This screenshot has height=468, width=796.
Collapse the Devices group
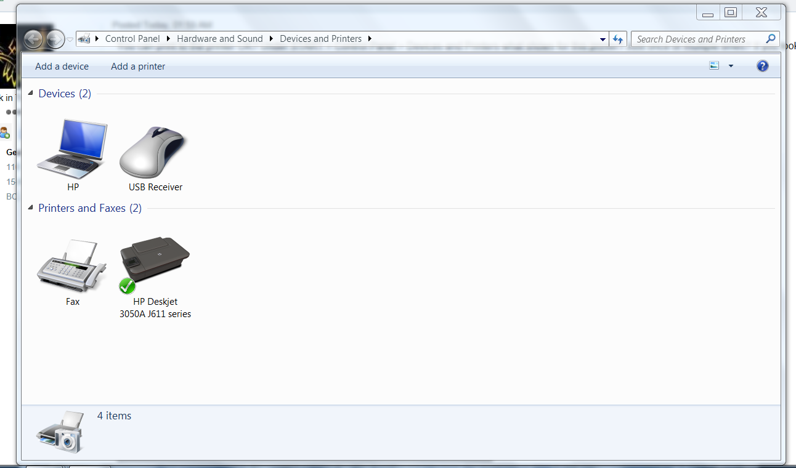(x=30, y=94)
